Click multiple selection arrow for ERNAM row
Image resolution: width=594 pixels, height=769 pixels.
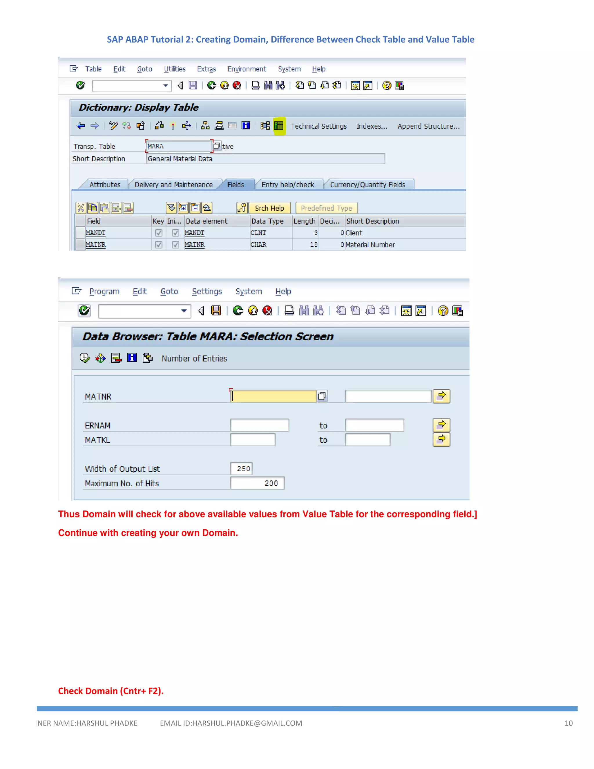pos(442,425)
